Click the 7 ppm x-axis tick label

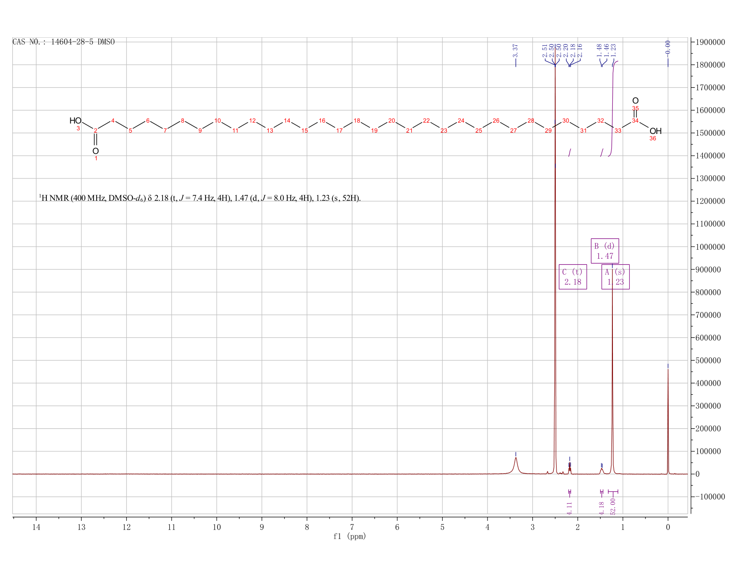click(352, 527)
